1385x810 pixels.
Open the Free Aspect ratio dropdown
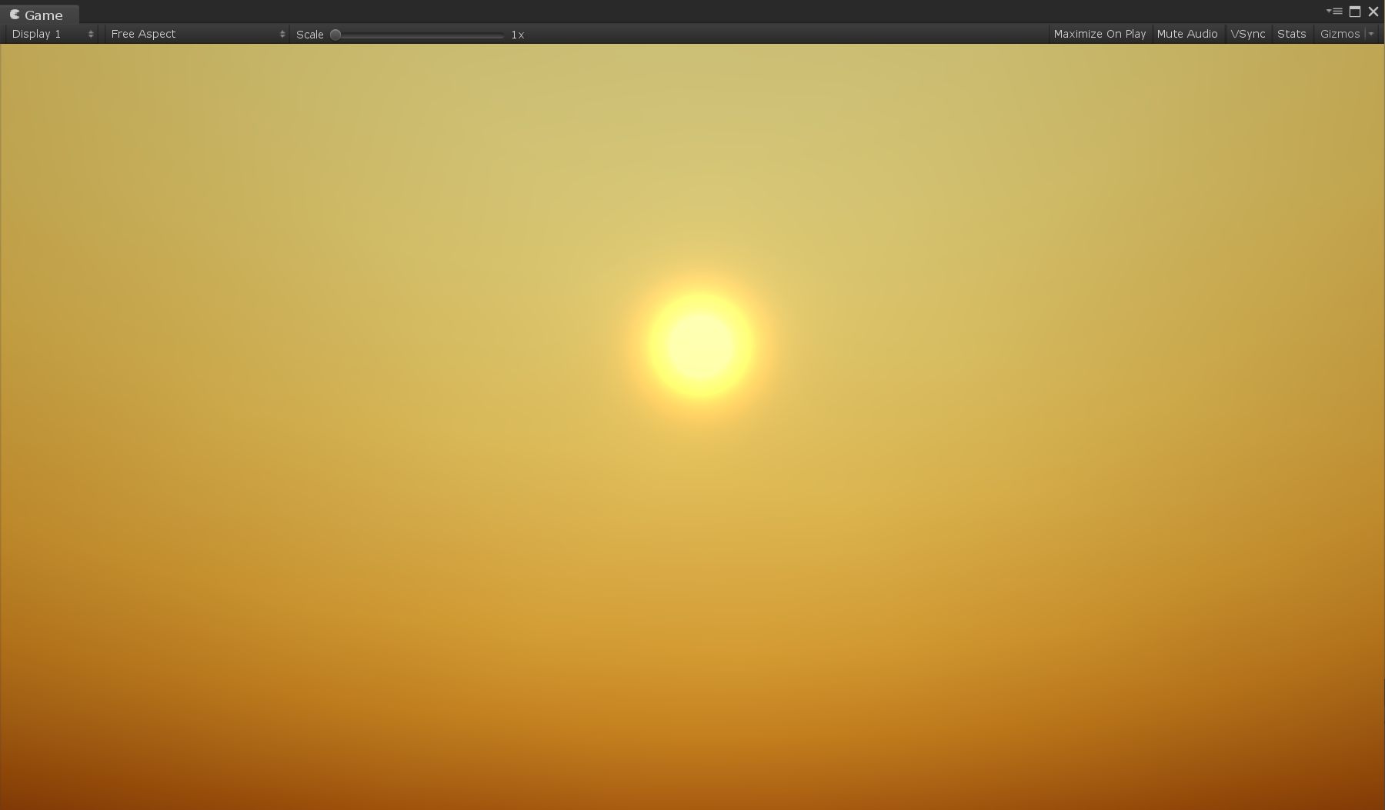tap(192, 34)
